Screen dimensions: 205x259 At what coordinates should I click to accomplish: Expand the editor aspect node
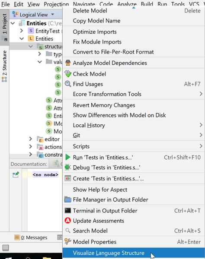[x=31, y=139]
